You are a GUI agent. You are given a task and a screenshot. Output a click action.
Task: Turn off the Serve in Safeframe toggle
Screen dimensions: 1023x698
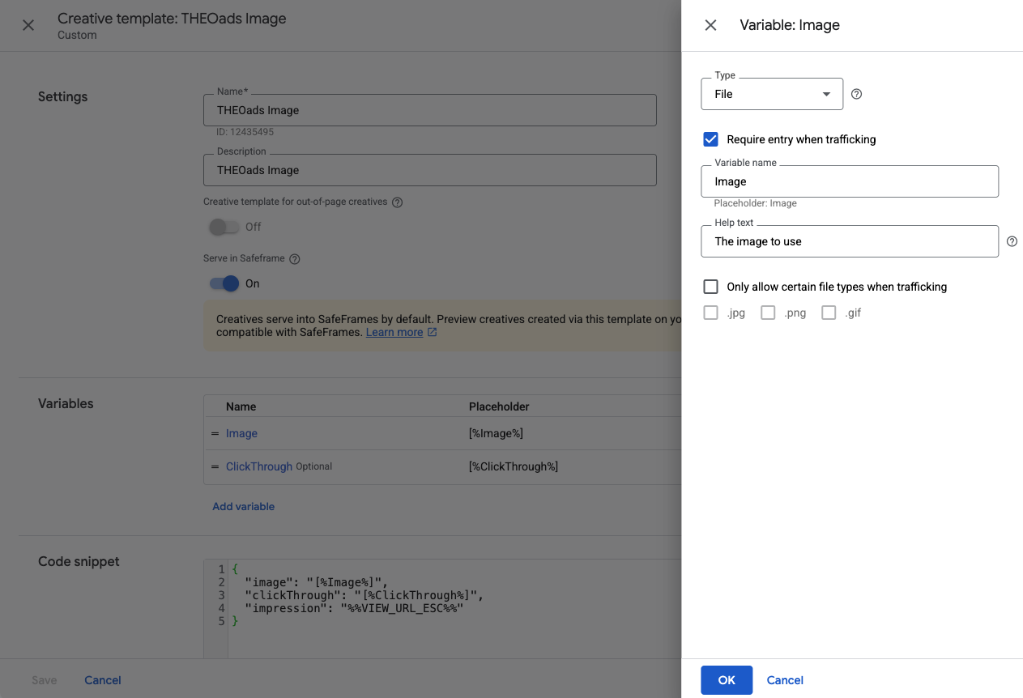(224, 283)
